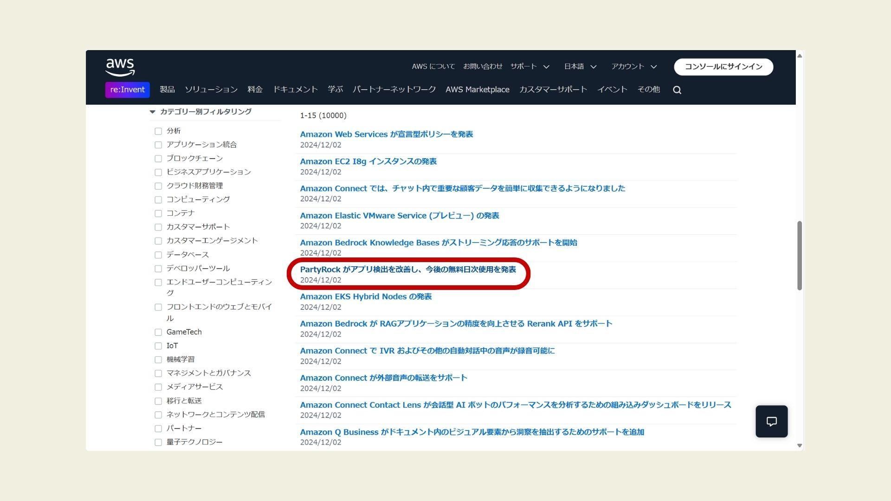Check the コンピューティング checkbox
This screenshot has height=501, width=891.
[158, 199]
